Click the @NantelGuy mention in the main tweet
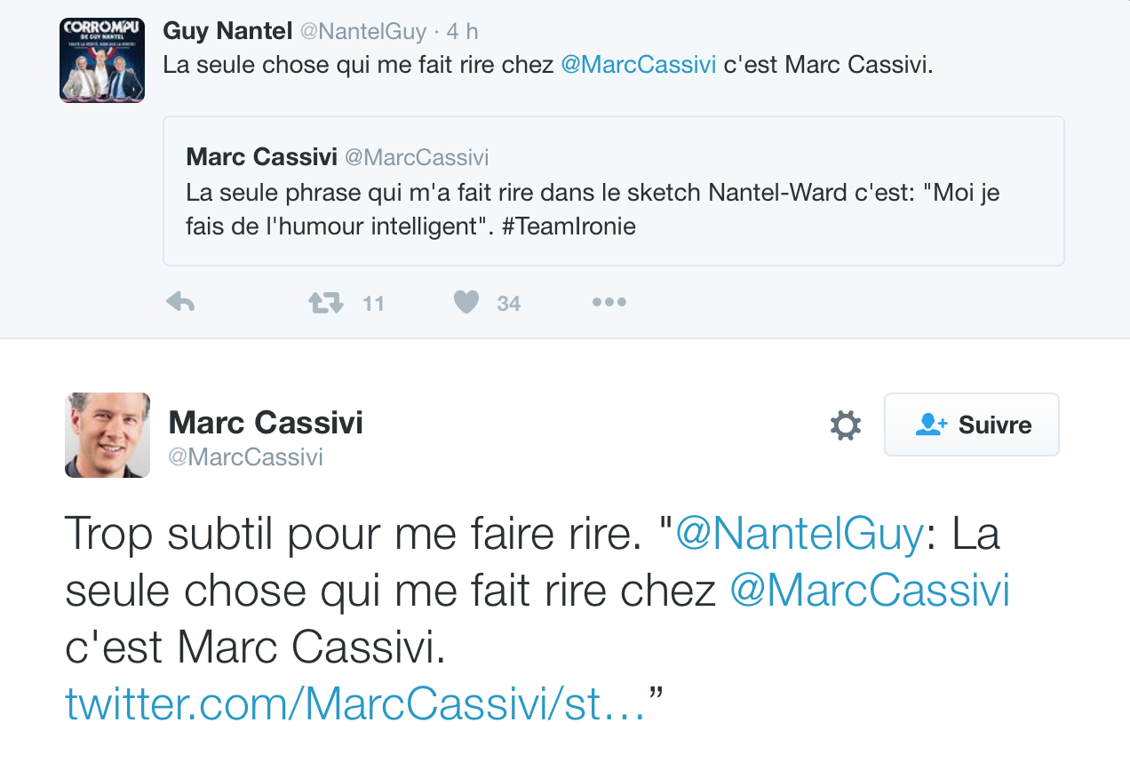This screenshot has height=762, width=1130. click(799, 535)
